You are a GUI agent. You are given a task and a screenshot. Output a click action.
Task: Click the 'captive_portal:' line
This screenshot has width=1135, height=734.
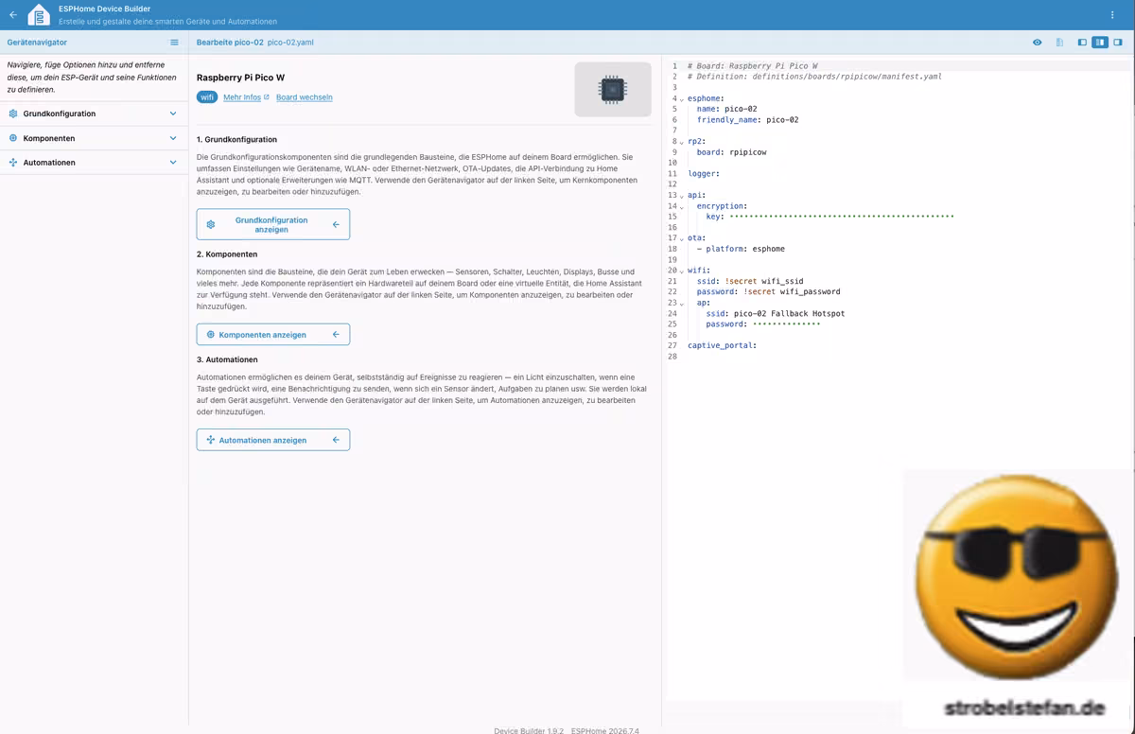[722, 345]
